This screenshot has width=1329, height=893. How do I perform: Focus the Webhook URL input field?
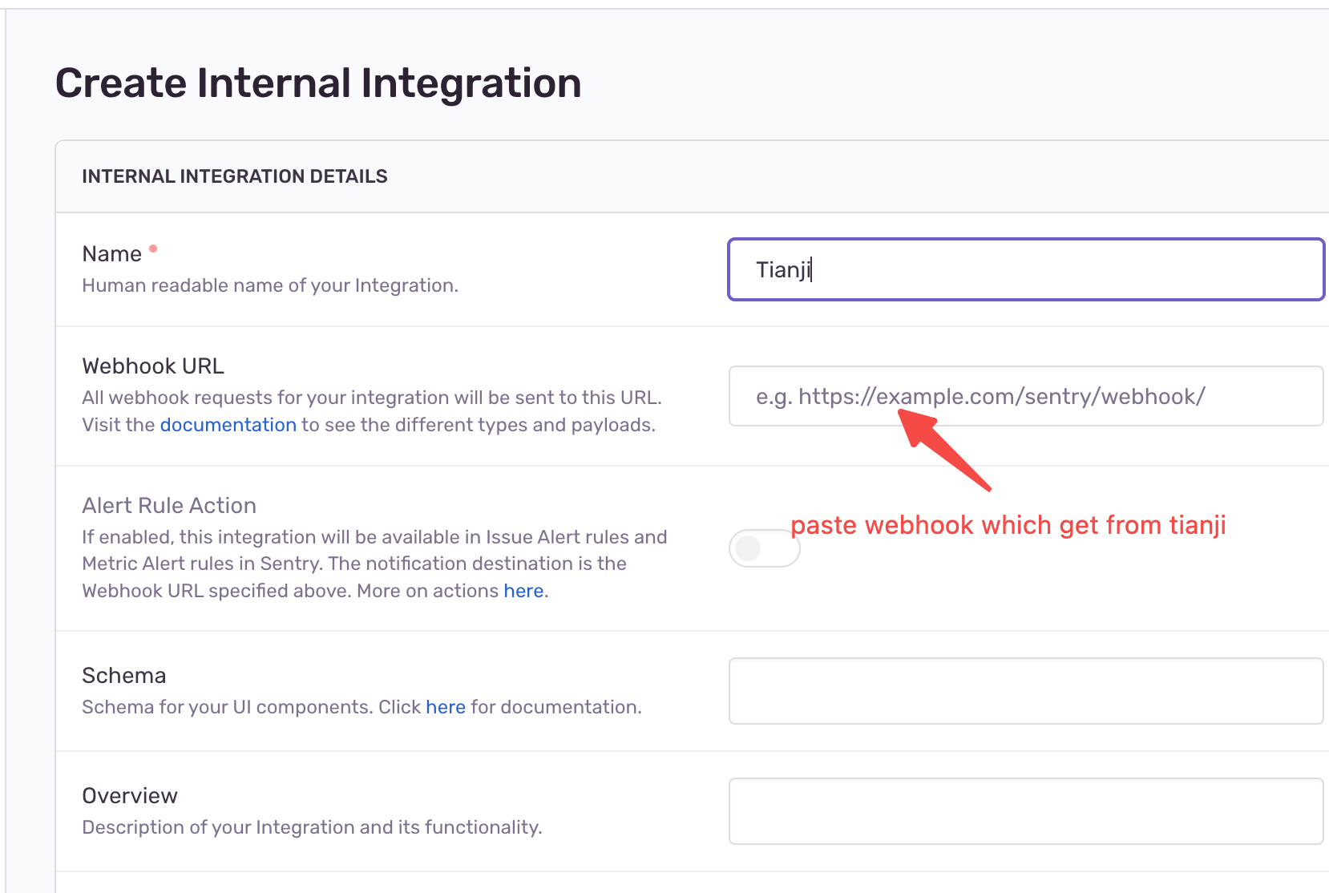pyautogui.click(x=1025, y=396)
